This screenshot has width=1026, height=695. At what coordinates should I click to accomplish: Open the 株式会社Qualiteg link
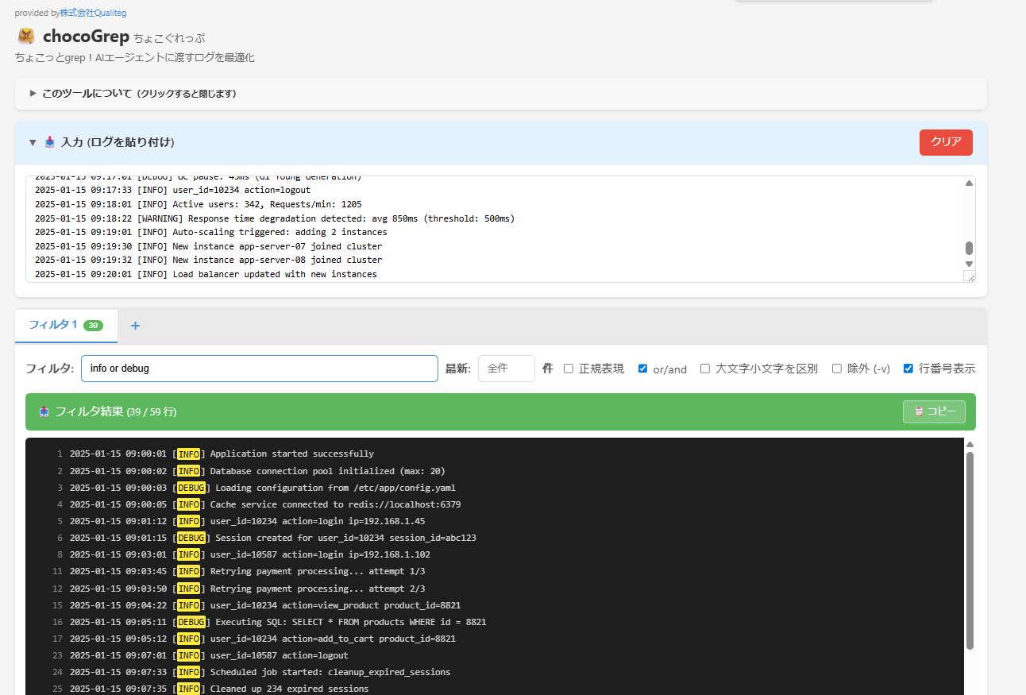[x=93, y=13]
